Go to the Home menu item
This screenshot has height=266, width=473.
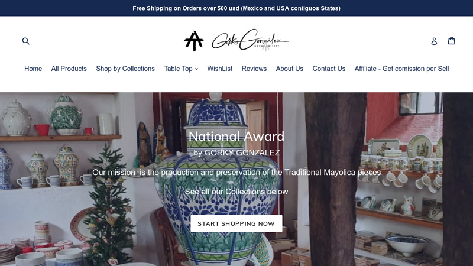coord(33,69)
